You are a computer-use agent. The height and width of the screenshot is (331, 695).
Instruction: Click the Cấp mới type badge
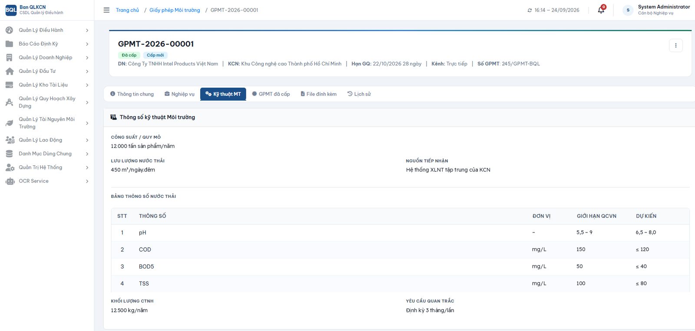pos(155,55)
